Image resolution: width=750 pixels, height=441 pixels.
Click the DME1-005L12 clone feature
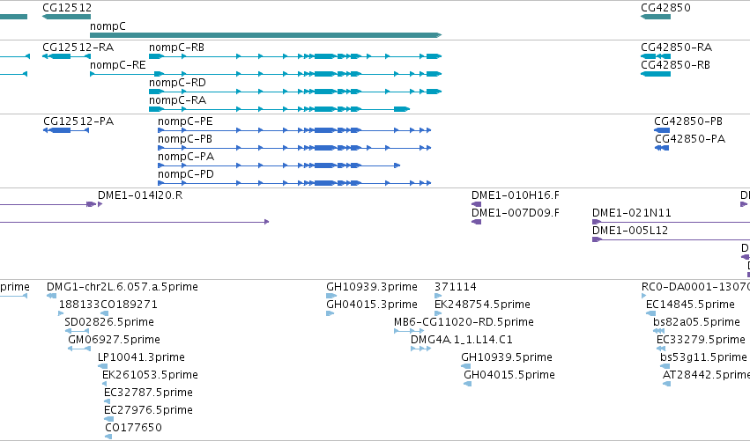point(671,239)
